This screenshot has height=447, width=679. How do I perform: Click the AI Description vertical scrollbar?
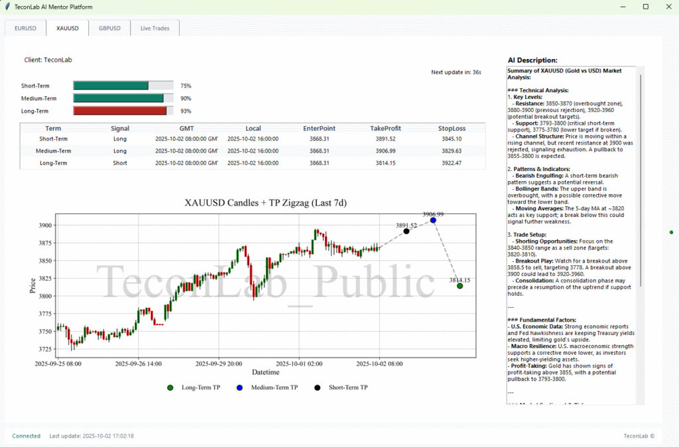(x=641, y=179)
